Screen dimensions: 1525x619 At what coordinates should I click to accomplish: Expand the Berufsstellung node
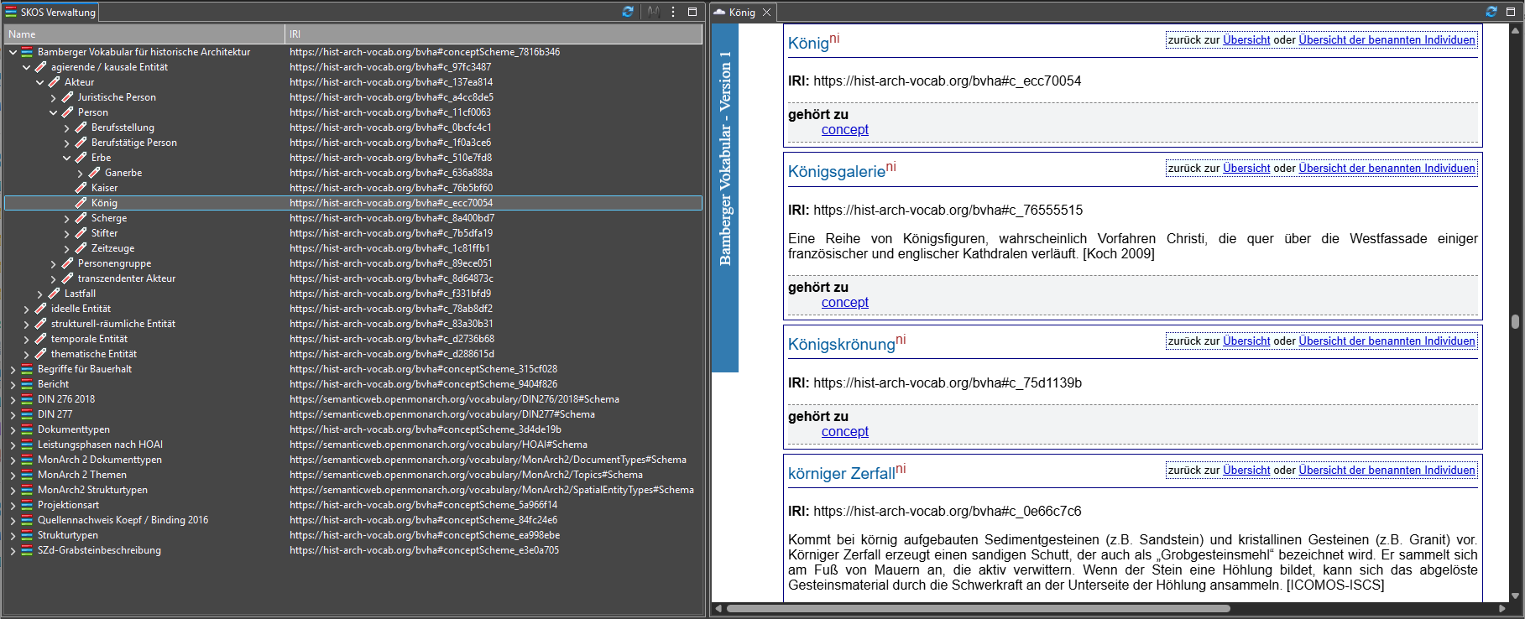click(66, 127)
